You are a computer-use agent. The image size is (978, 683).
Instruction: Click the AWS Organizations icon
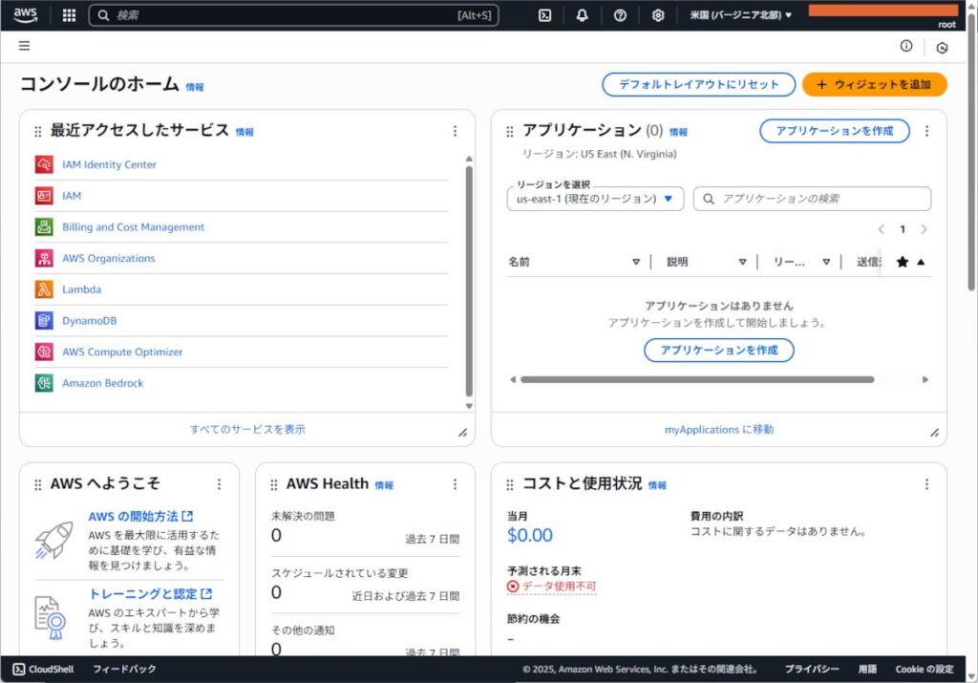[44, 258]
